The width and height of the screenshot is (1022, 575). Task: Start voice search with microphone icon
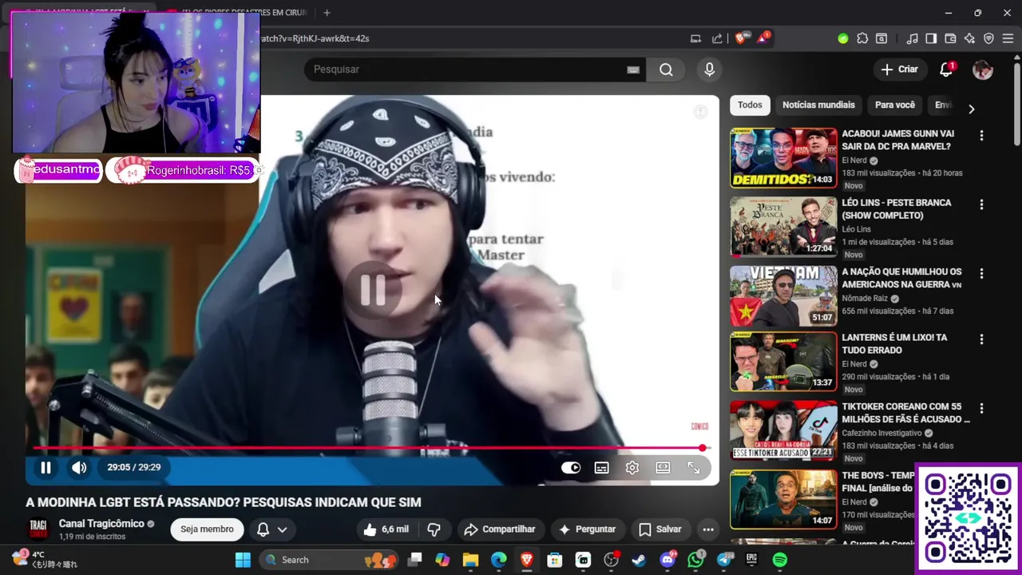click(709, 69)
